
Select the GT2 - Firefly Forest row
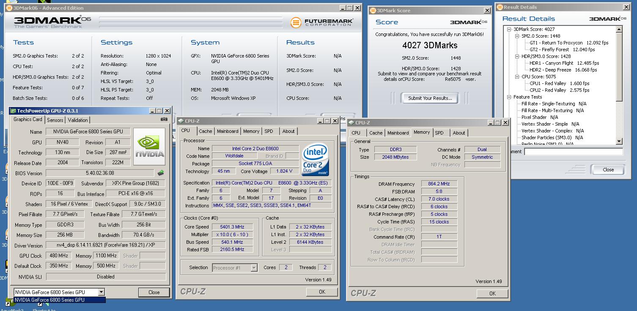pyautogui.click(x=568, y=50)
